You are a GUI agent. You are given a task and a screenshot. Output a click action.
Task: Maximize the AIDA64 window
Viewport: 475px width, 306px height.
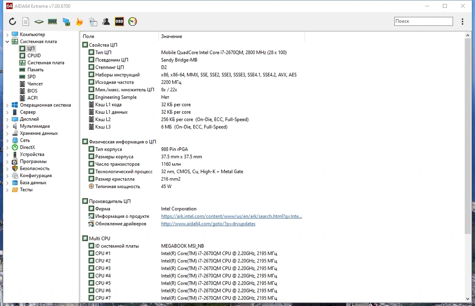point(445,6)
